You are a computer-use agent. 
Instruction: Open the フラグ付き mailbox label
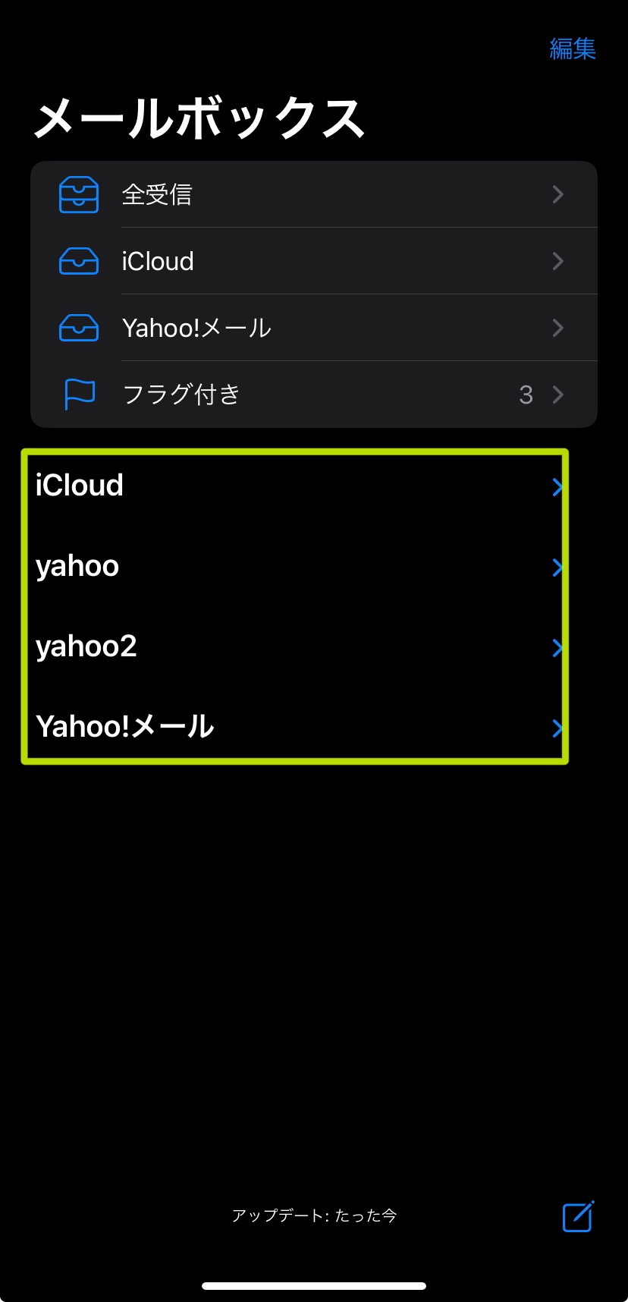(181, 395)
